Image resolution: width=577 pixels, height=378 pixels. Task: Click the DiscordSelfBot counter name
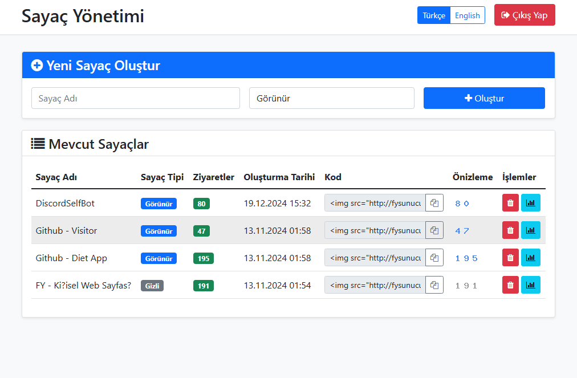[x=65, y=203]
